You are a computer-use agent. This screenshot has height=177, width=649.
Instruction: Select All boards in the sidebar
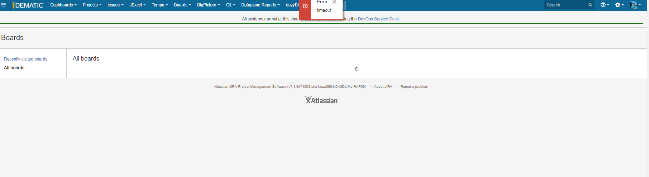(x=14, y=68)
